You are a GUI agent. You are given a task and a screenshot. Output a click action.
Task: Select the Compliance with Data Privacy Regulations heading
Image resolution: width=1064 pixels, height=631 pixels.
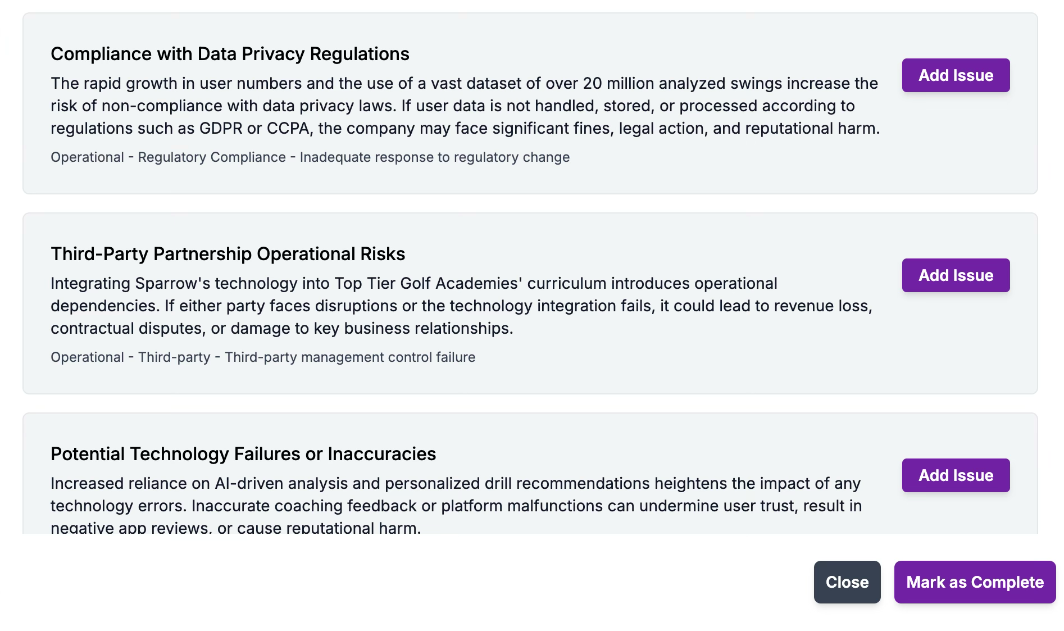click(x=230, y=54)
